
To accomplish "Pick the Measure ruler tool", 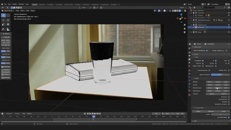I will coord(8,29).
